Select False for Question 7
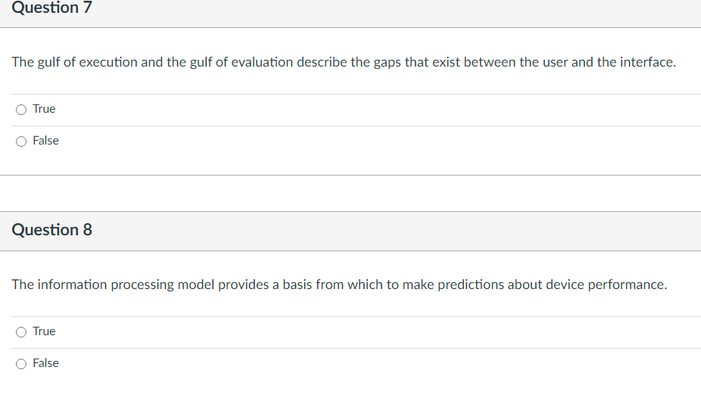This screenshot has height=395, width=701. [x=21, y=142]
